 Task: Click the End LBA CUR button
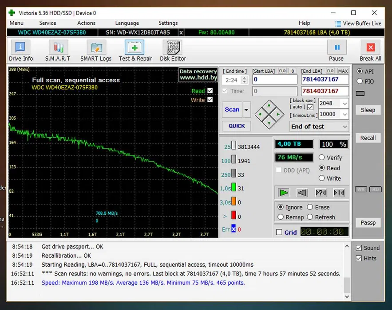[330, 71]
